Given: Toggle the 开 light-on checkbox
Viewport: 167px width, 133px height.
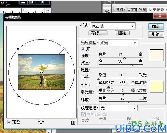Looking at the screenshot, I should pyautogui.click(x=83, y=49).
